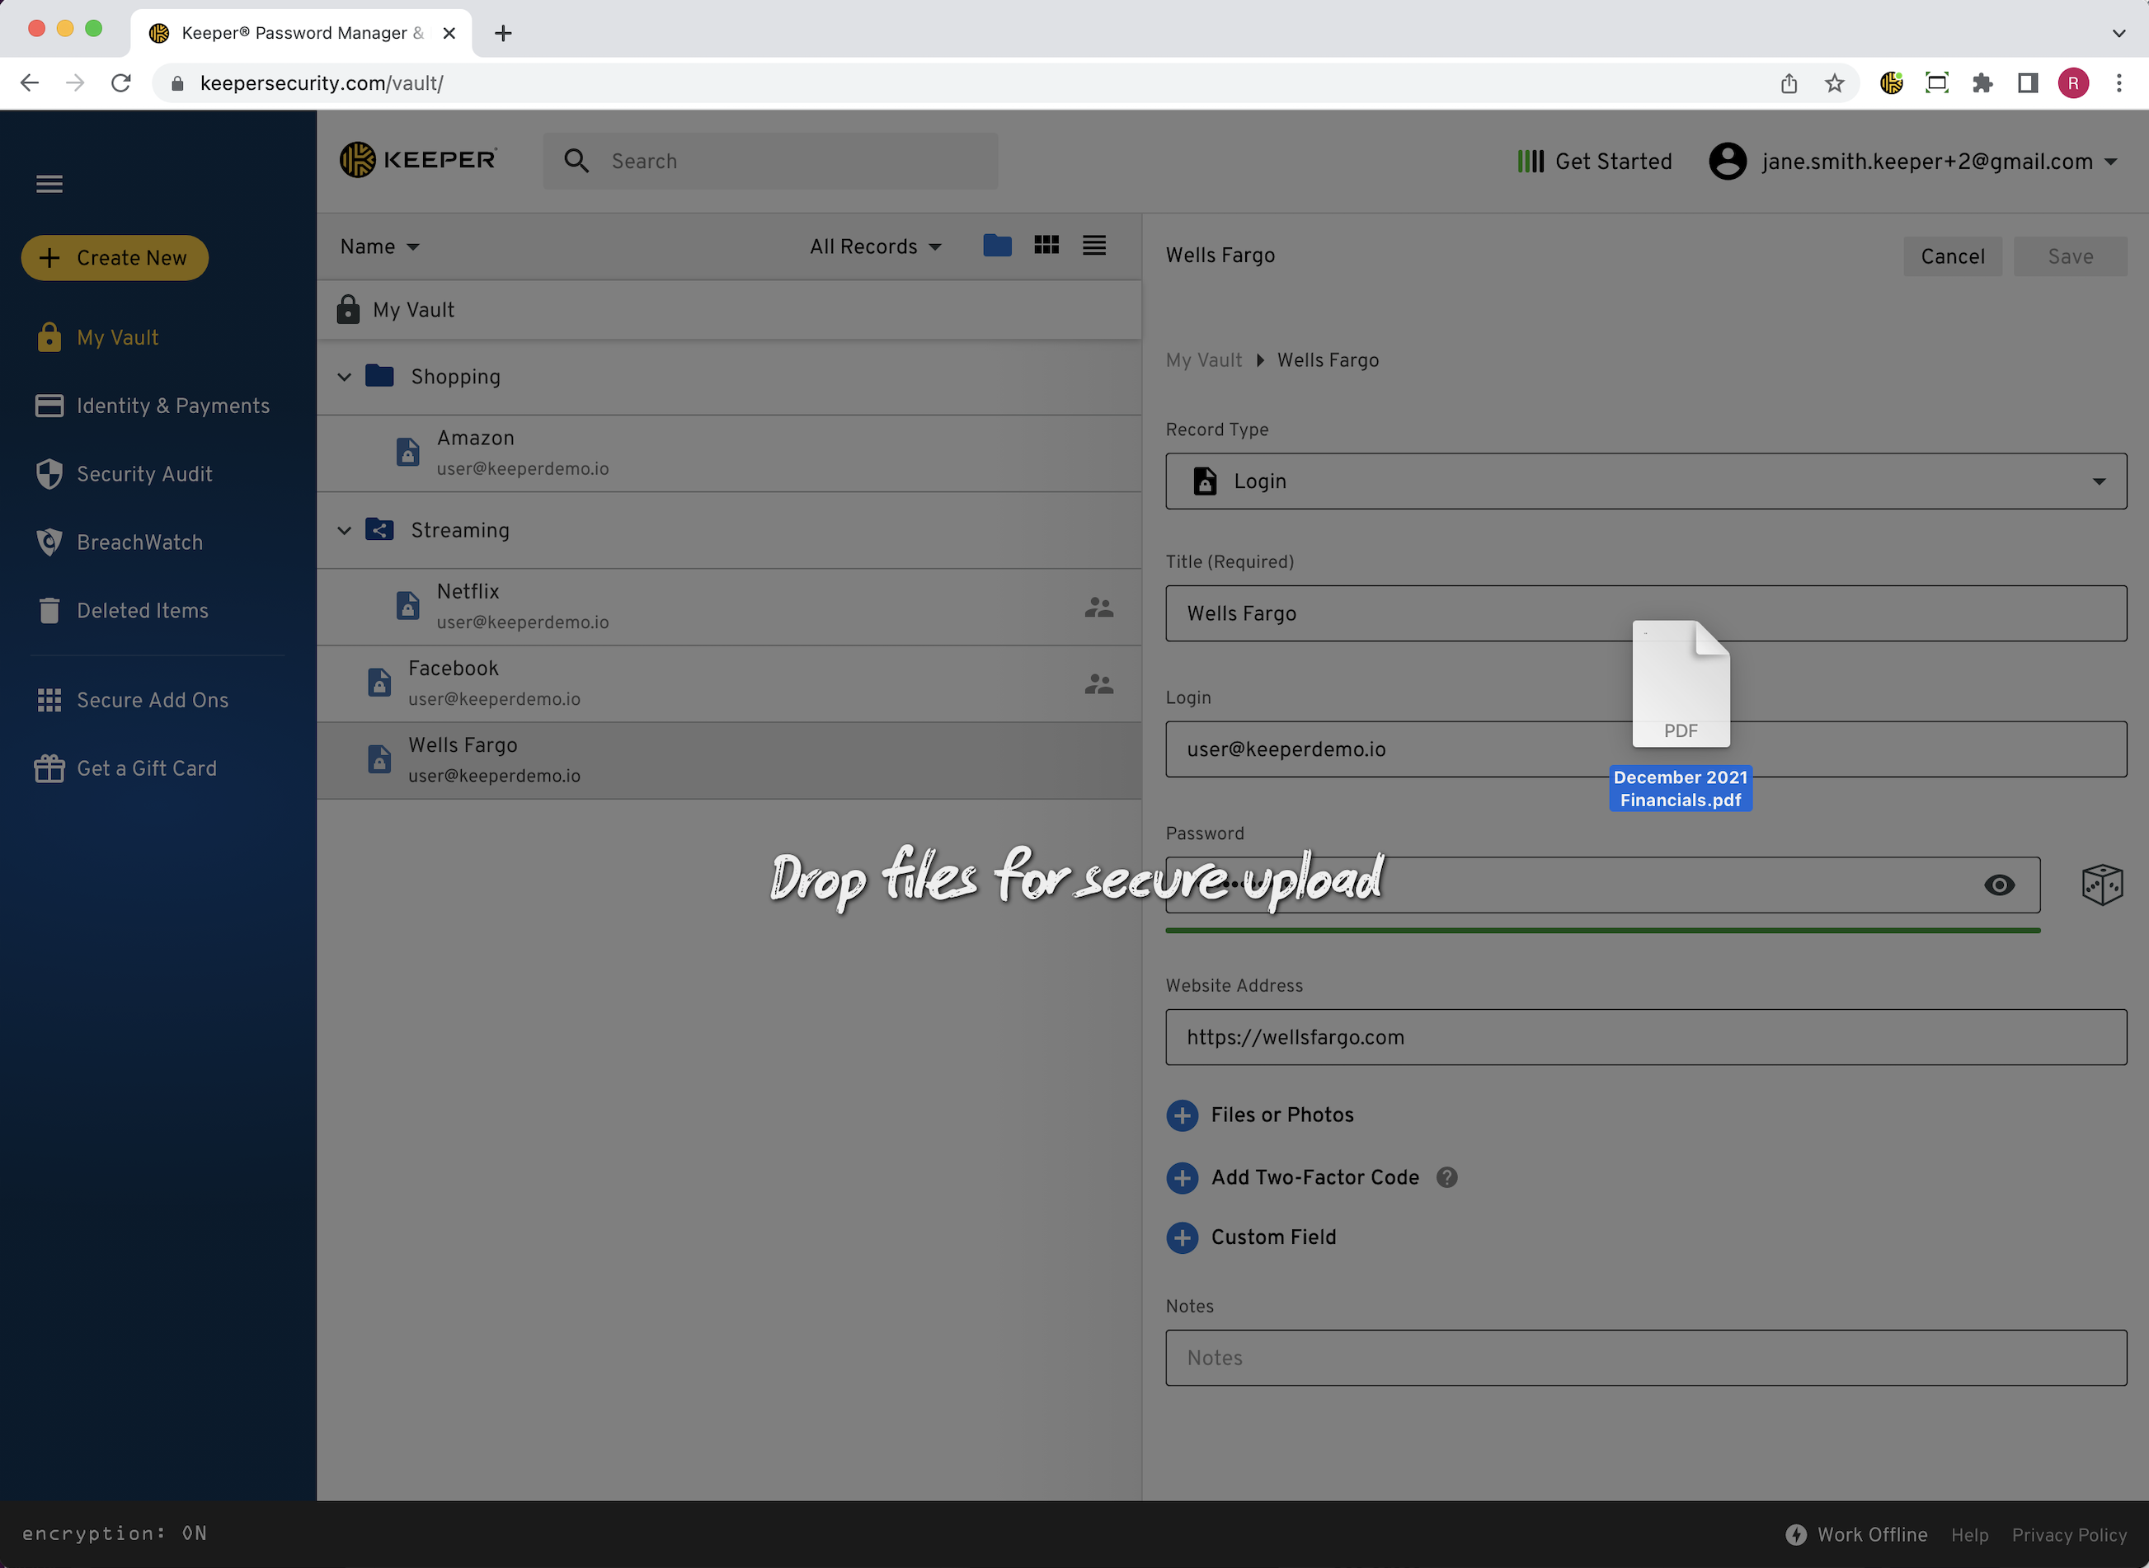Open BreachWatch in the sidebar

(x=120, y=543)
